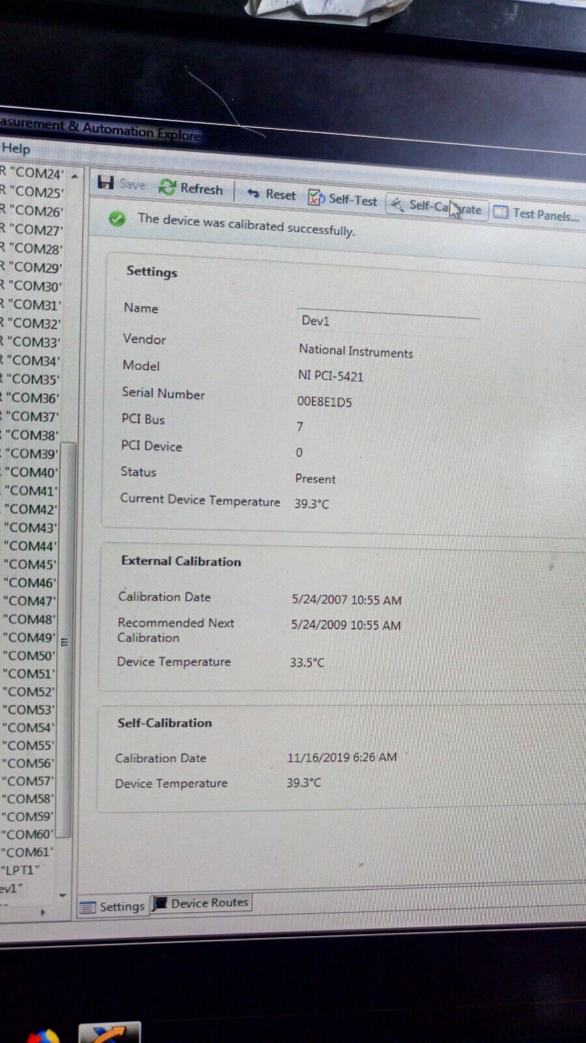Select COM24 in the device tree
Image resolution: width=586 pixels, height=1043 pixels.
pyautogui.click(x=39, y=173)
